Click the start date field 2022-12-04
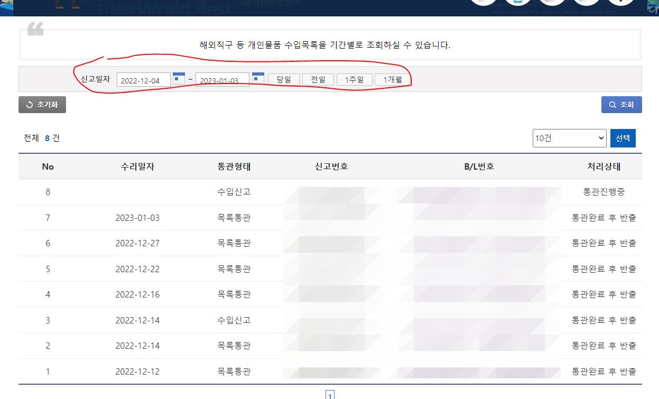The width and height of the screenshot is (659, 399). (143, 80)
